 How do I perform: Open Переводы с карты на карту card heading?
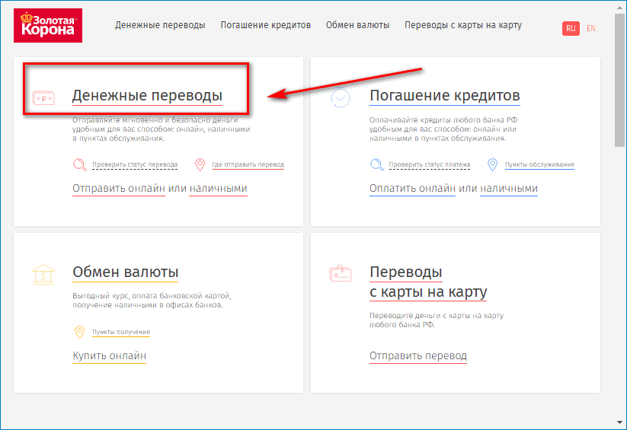(x=428, y=282)
